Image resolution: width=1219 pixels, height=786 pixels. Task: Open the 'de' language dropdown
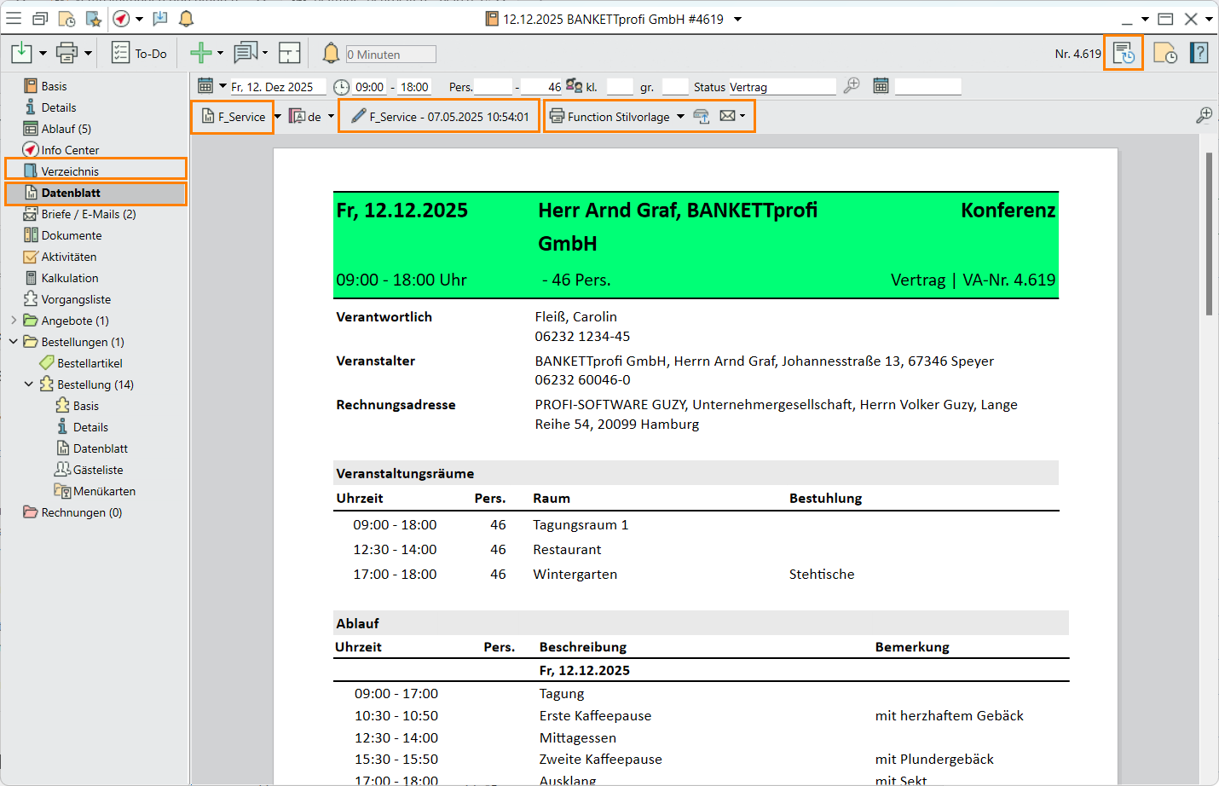click(x=331, y=117)
